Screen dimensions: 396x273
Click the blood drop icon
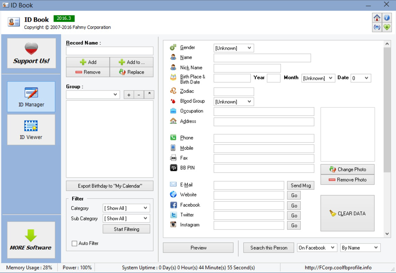pos(173,101)
